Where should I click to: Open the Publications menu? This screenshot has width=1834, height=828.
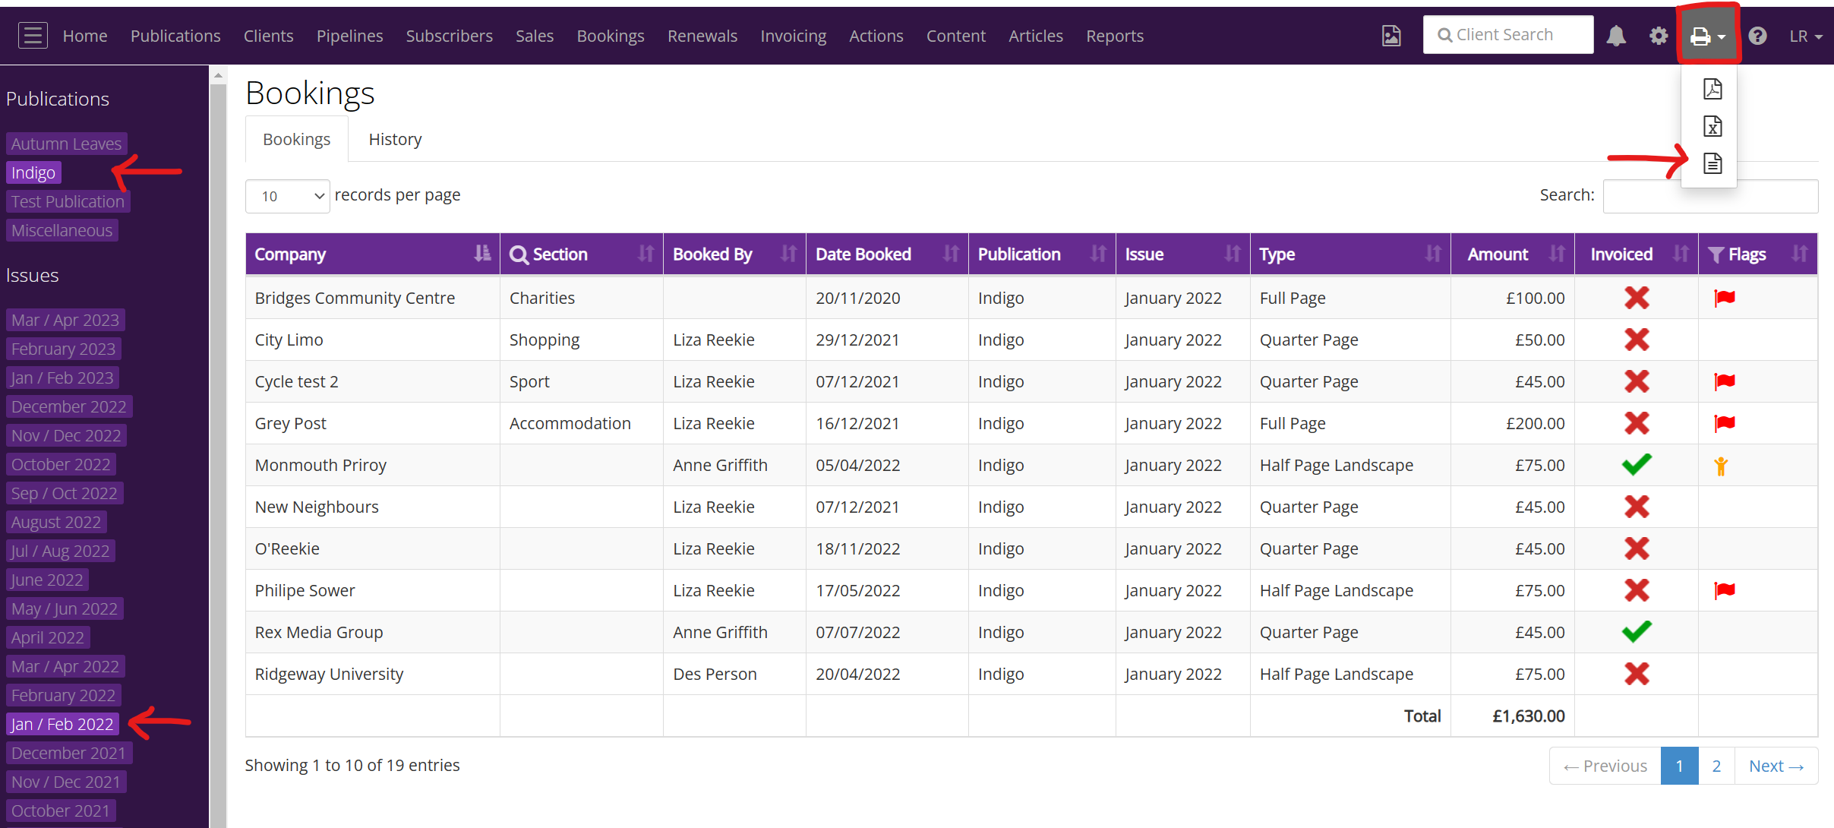(175, 36)
